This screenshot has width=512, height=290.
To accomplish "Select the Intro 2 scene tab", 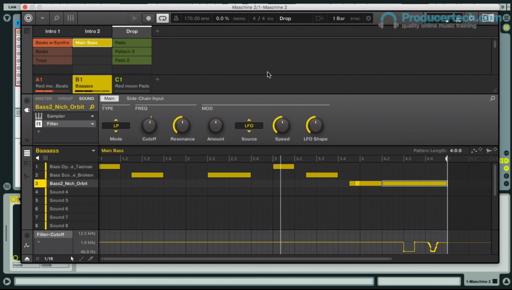I will pyautogui.click(x=92, y=31).
